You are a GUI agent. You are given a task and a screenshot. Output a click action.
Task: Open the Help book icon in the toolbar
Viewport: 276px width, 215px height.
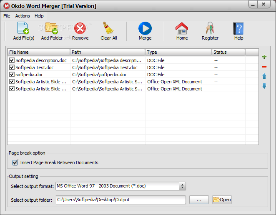238,28
